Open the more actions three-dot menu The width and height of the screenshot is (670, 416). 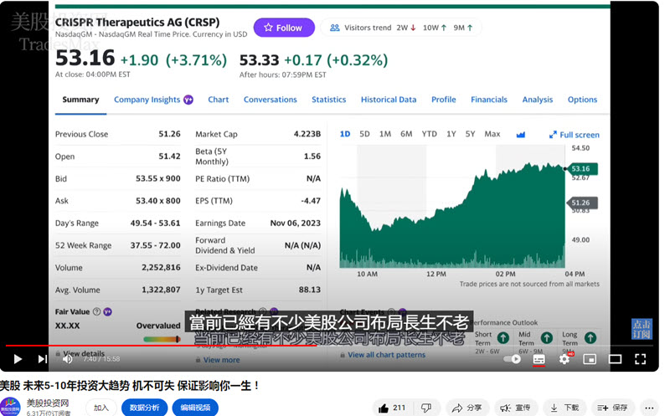coord(649,408)
